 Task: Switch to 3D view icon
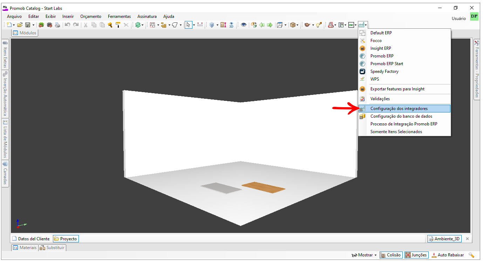(x=231, y=25)
